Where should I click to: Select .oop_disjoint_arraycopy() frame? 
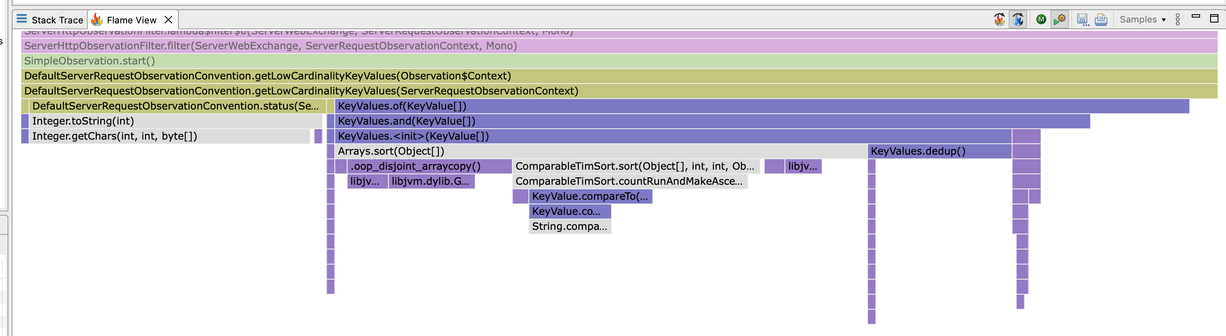[x=429, y=166]
